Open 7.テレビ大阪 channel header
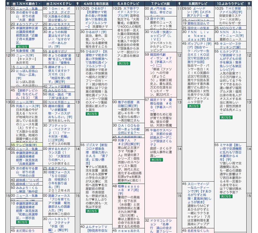This screenshot has width=258, height=233. tap(161, 4)
